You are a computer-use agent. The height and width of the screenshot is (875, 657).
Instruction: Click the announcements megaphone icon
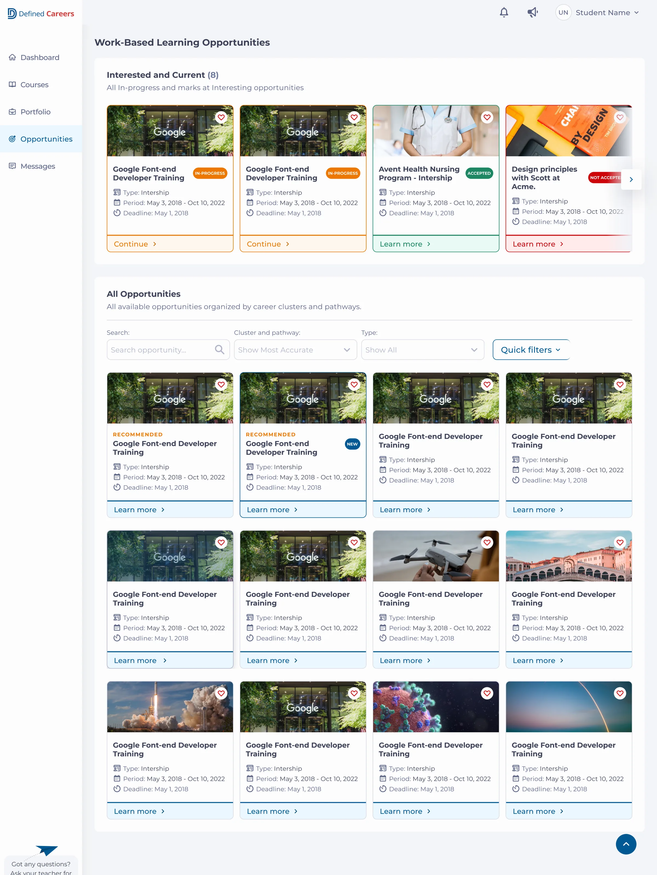point(533,13)
